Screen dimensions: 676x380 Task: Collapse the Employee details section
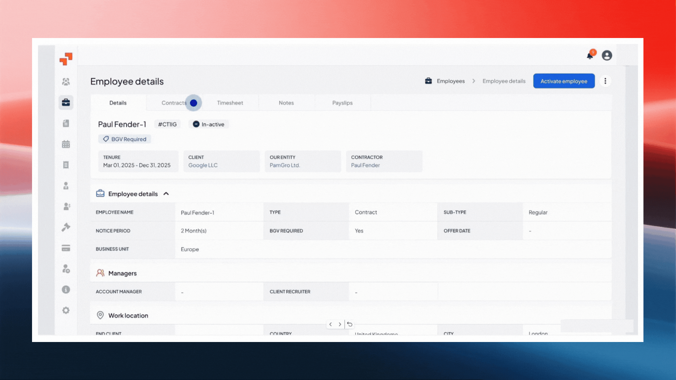point(166,194)
